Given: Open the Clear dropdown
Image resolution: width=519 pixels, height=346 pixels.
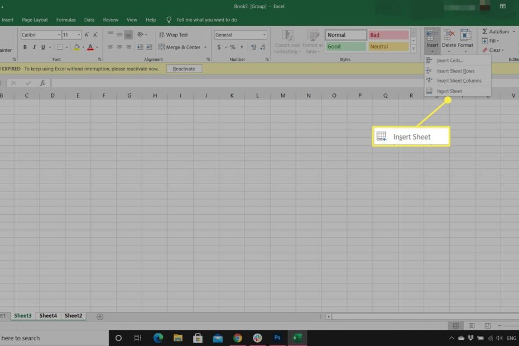Looking at the screenshot, I should coord(493,50).
